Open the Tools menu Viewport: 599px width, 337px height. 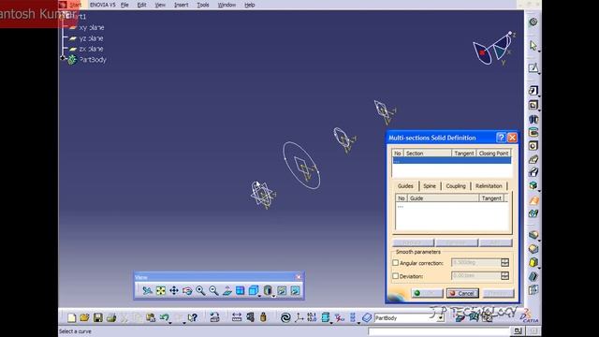[x=203, y=5]
